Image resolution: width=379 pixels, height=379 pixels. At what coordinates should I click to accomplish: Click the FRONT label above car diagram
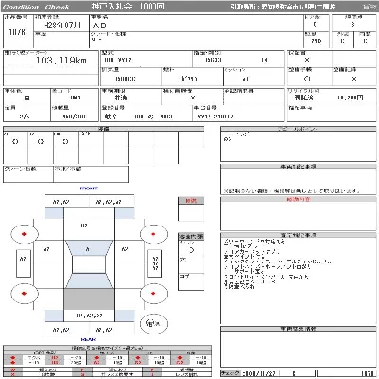coord(88,189)
